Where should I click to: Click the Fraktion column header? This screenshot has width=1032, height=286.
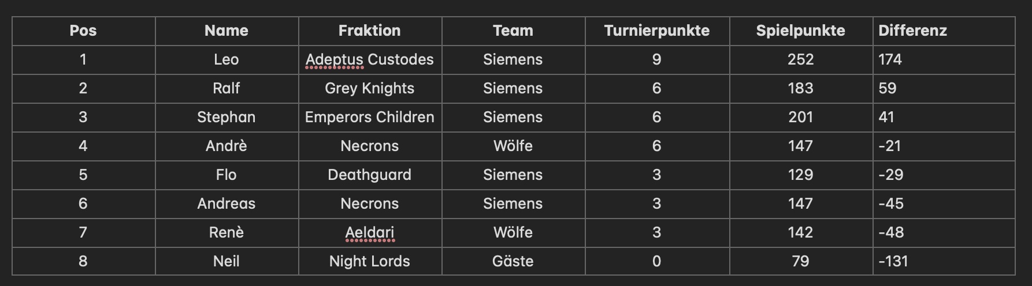coord(370,31)
